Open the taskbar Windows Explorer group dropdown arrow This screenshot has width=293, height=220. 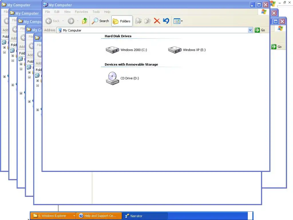point(74,216)
